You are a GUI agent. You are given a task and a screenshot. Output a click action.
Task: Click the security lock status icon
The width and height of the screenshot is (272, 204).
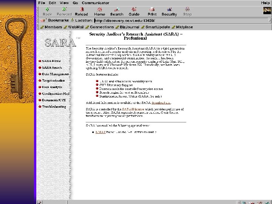pos(39,202)
